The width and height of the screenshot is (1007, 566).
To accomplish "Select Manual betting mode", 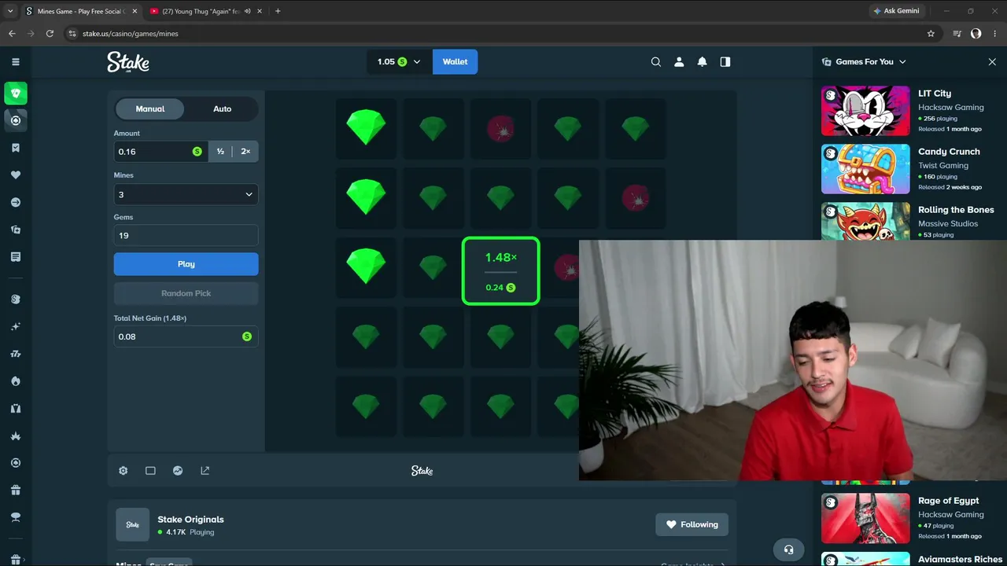I will tap(150, 109).
